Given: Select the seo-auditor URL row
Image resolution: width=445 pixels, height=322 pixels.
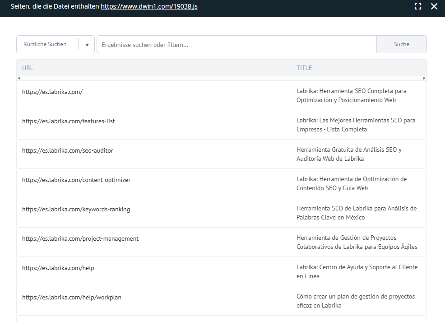Looking at the screenshot, I should coord(221,154).
